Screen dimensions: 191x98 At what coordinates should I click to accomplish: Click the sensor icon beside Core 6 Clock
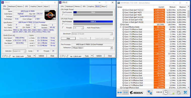[123, 10]
